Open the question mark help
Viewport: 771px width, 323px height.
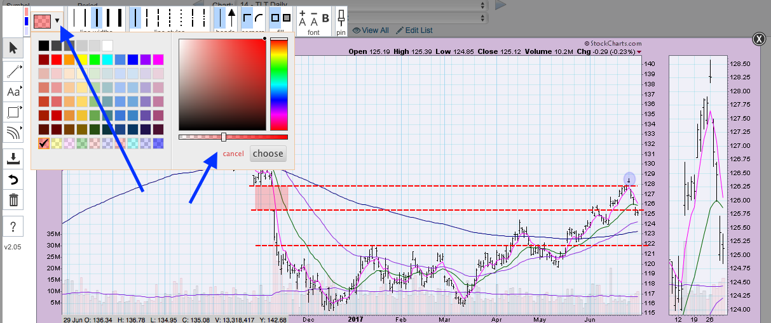click(13, 226)
